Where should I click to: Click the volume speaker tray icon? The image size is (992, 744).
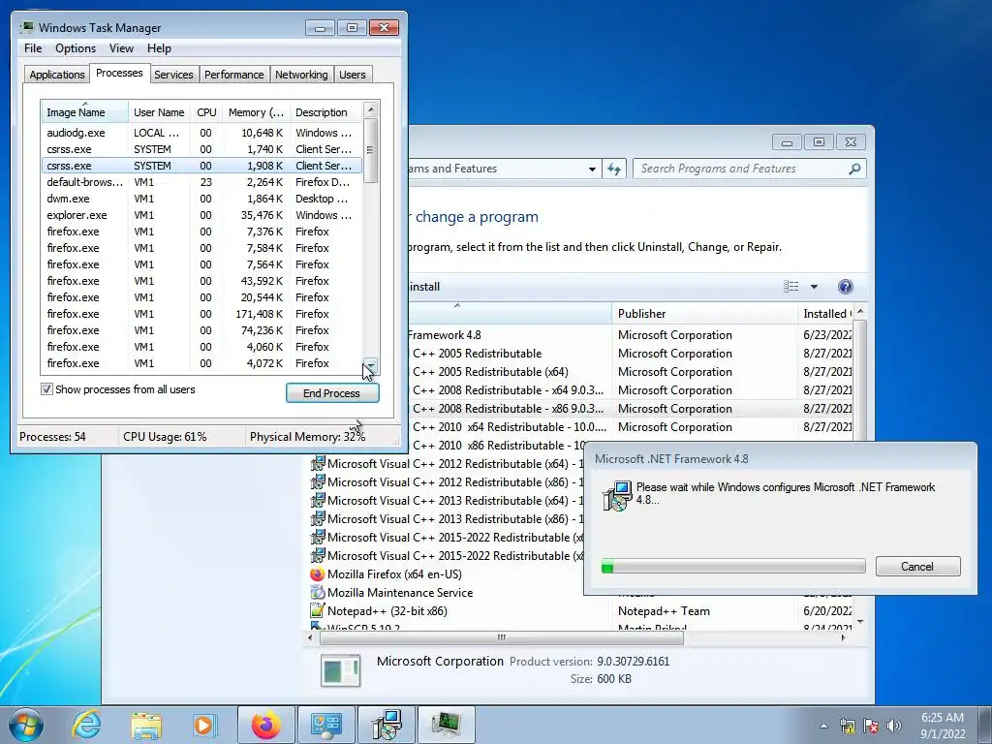(x=894, y=726)
